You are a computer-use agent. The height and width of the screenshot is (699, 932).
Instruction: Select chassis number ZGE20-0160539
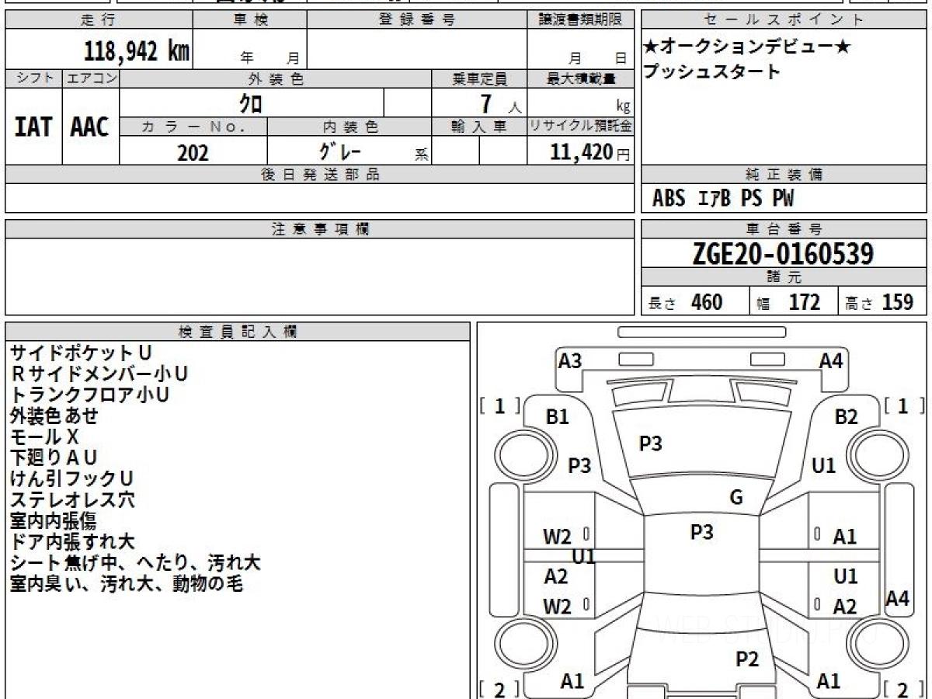tap(783, 253)
